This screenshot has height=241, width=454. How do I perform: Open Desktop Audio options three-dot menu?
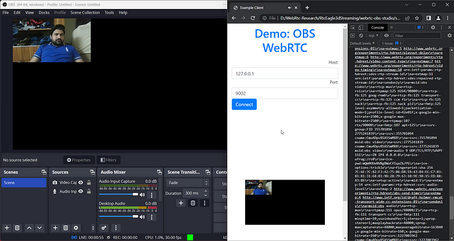click(151, 216)
